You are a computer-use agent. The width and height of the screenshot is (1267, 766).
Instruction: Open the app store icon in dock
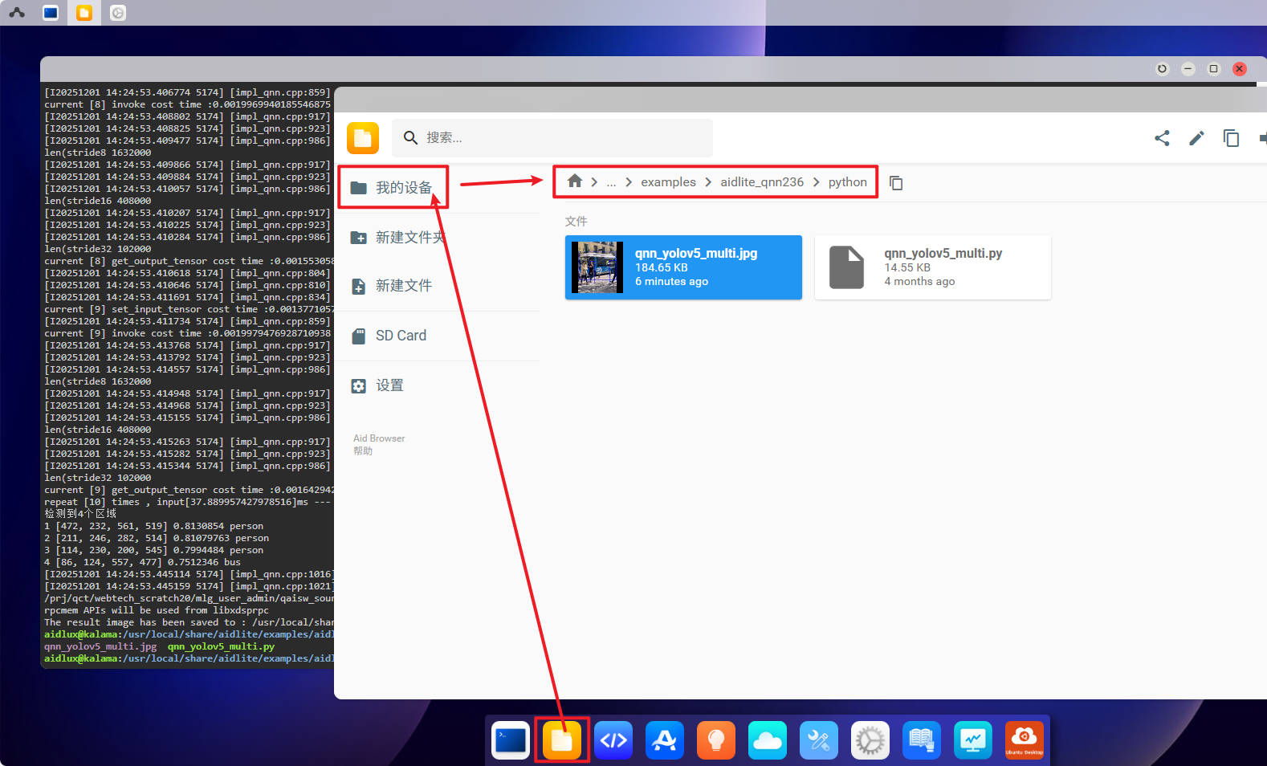(664, 740)
